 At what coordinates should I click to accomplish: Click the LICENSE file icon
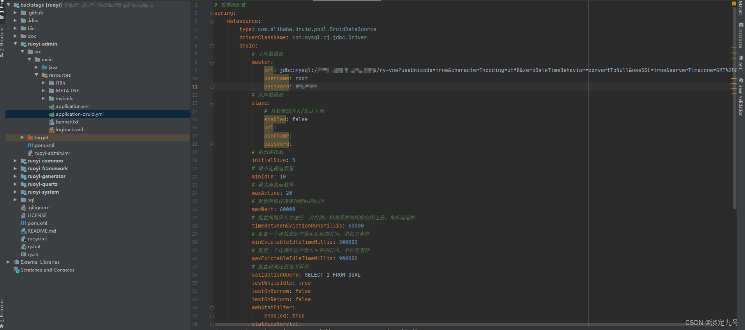click(x=23, y=215)
